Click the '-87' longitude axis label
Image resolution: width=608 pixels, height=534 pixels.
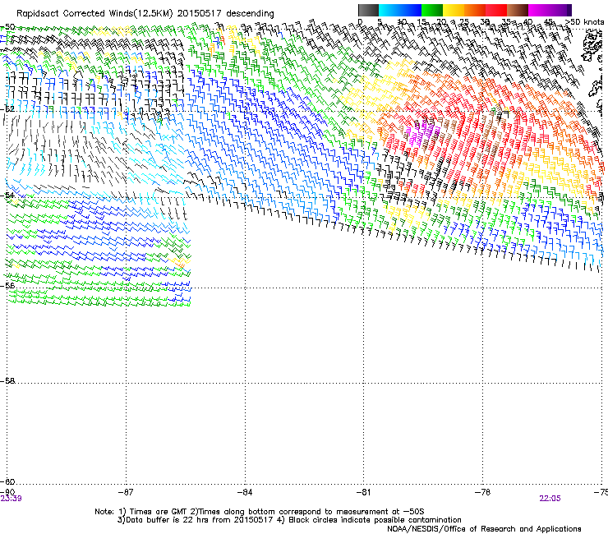[126, 492]
